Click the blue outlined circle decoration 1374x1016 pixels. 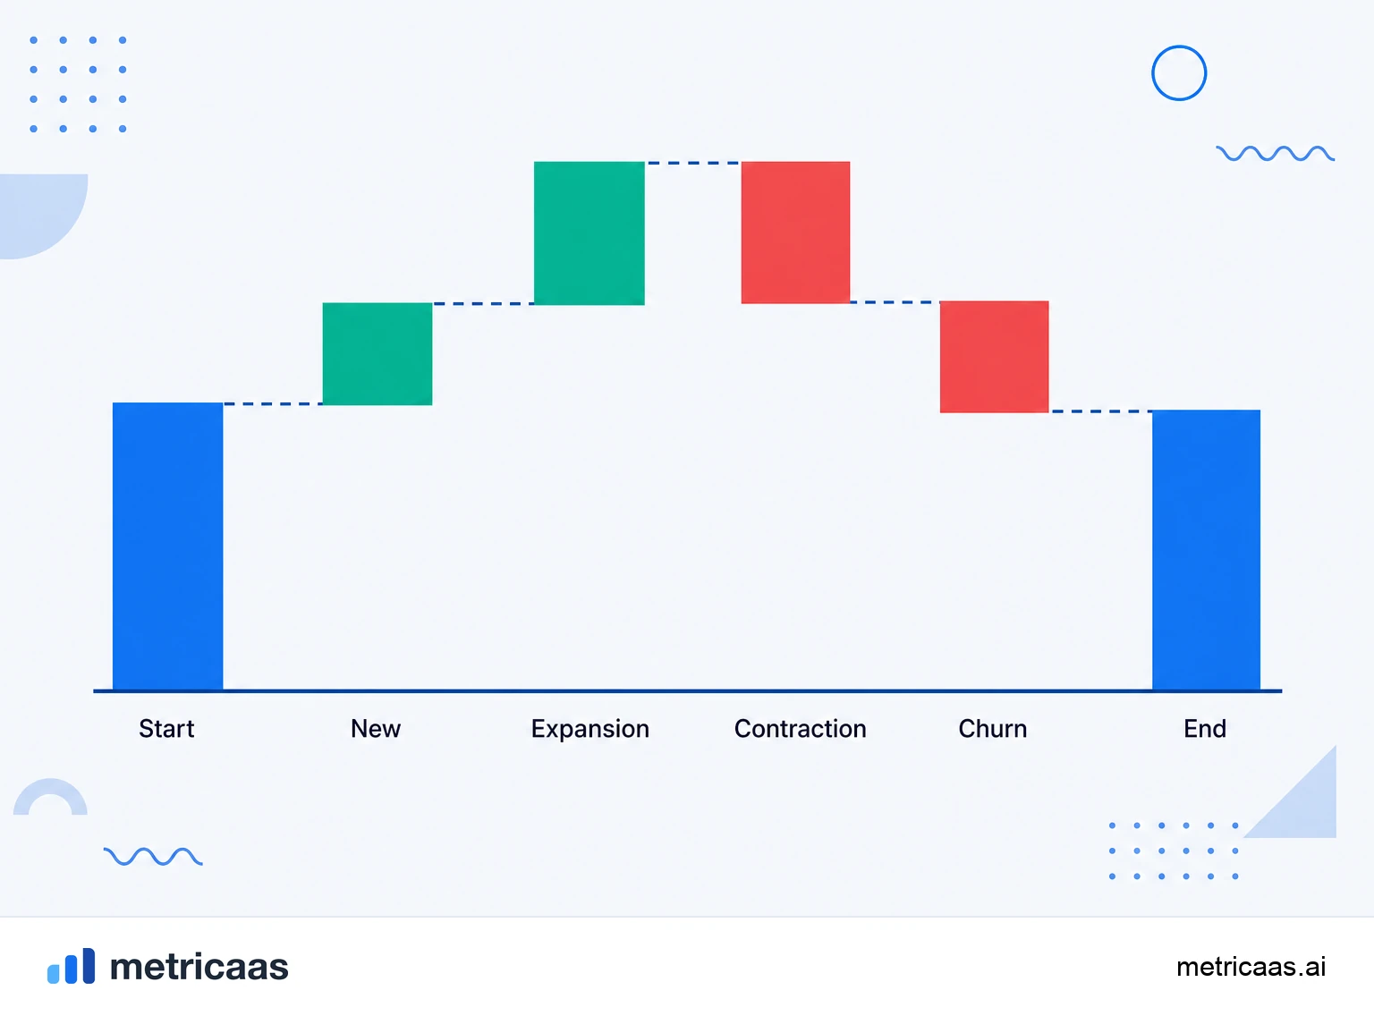point(1179,73)
